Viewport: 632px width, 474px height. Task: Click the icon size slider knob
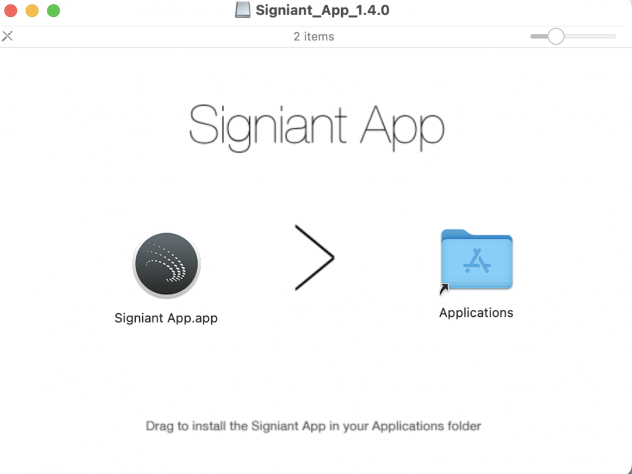(556, 36)
